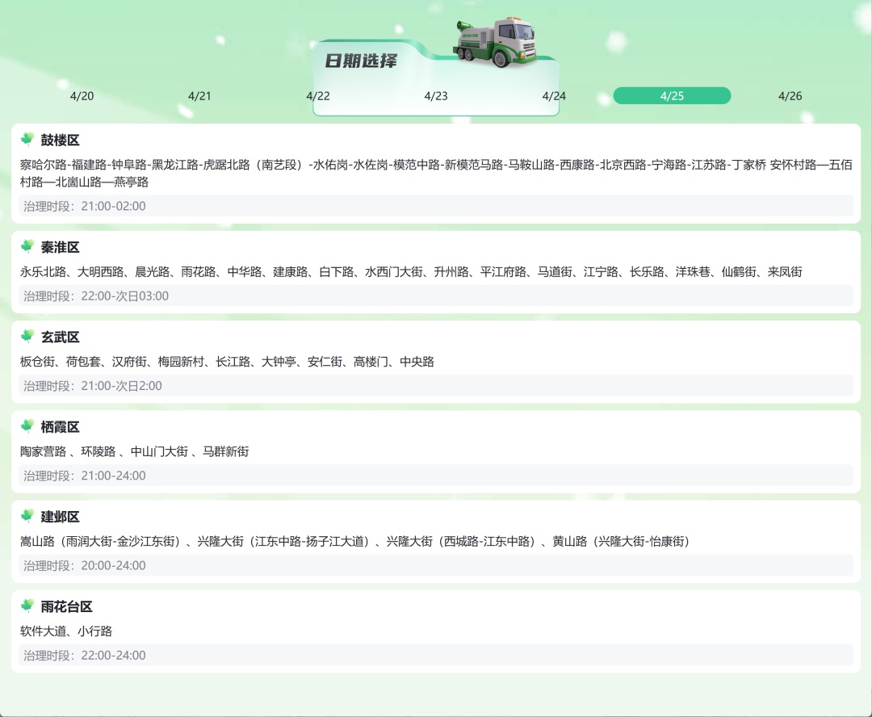The image size is (872, 717).
Task: Open the 鼓楼区 district card
Action: 436,174
